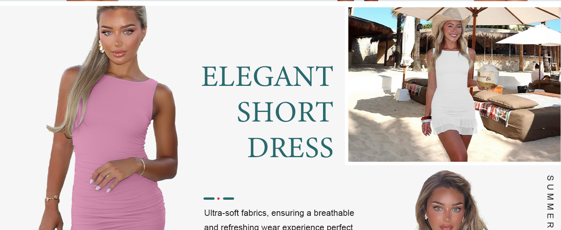Click the word SHORT in the headline
561x230 pixels.
[285, 112]
